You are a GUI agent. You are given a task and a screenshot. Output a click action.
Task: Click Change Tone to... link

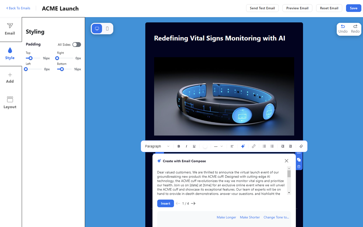pos(276,217)
